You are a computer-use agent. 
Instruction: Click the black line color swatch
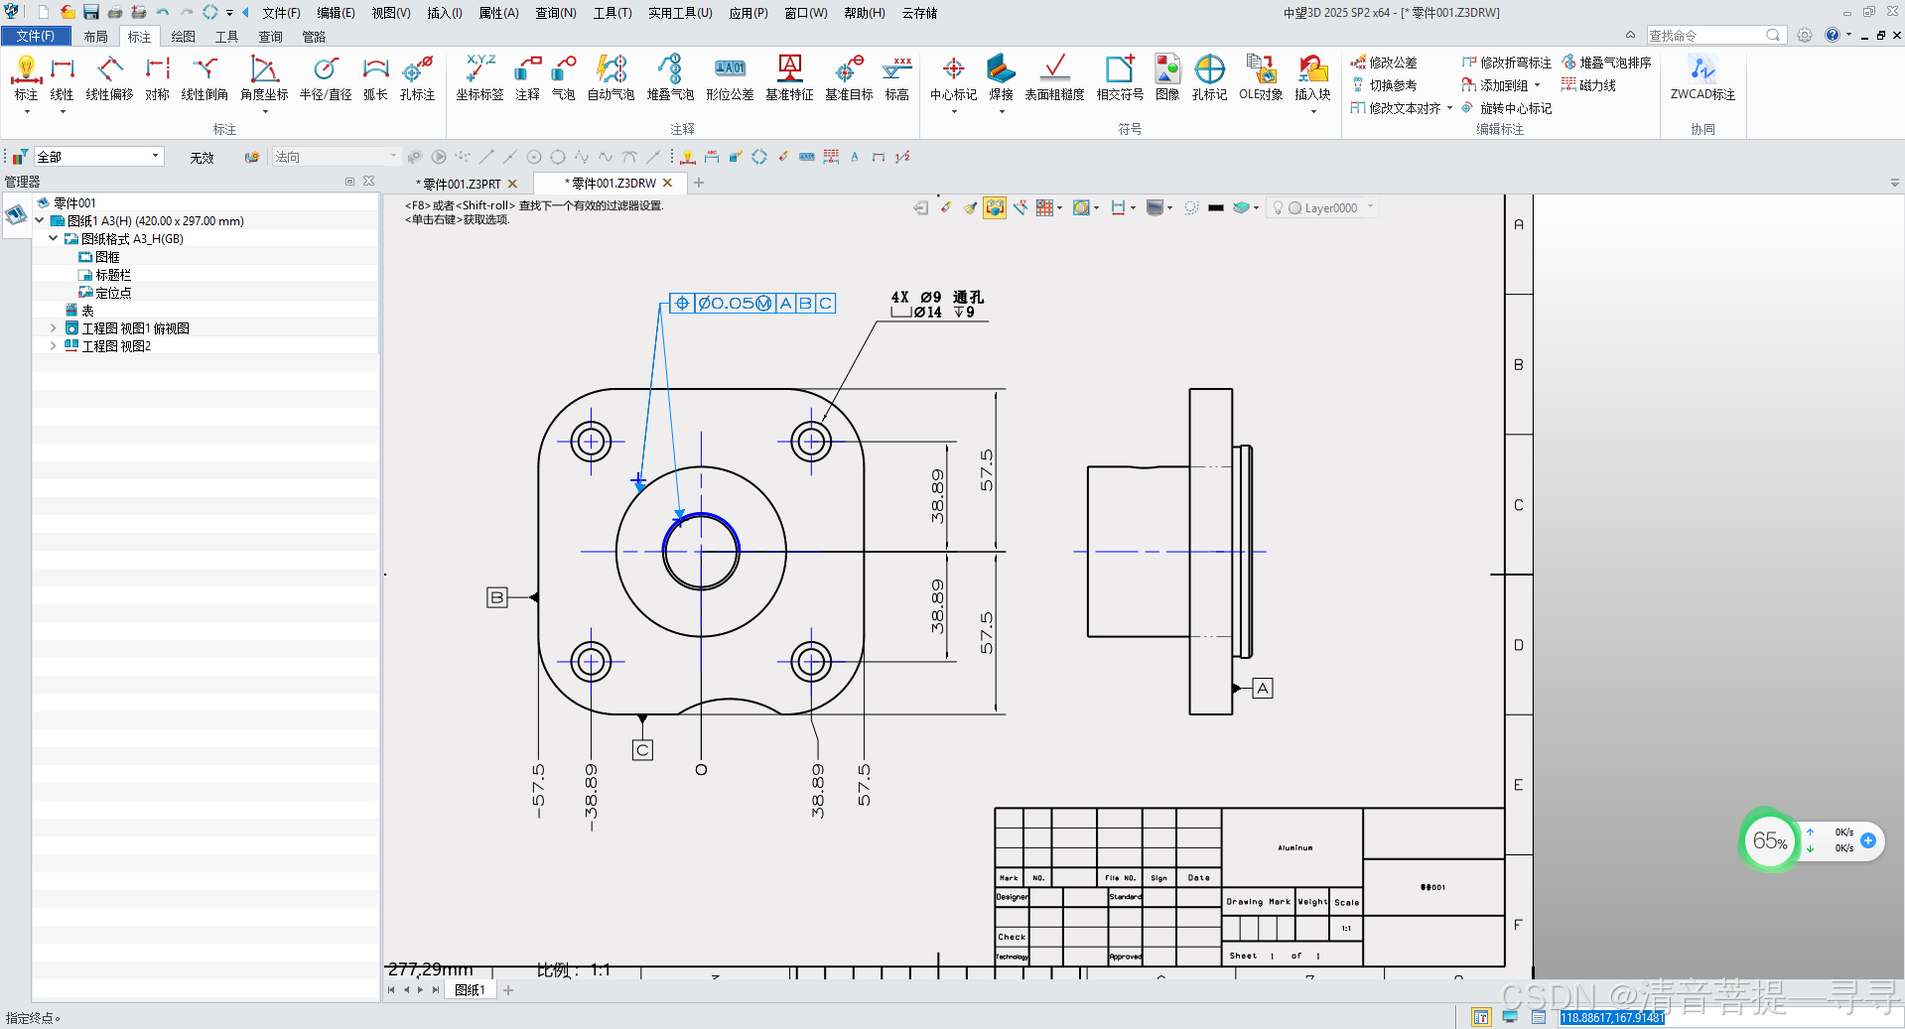coord(1216,207)
